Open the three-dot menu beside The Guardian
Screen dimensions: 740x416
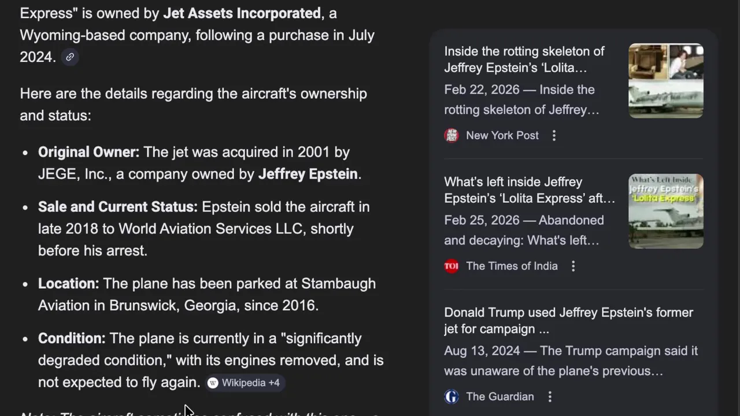550,396
